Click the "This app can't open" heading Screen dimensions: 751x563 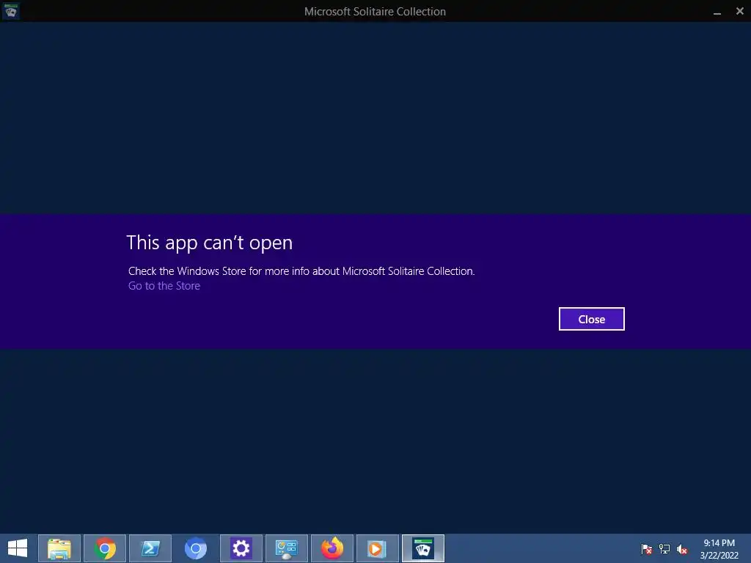coord(209,243)
